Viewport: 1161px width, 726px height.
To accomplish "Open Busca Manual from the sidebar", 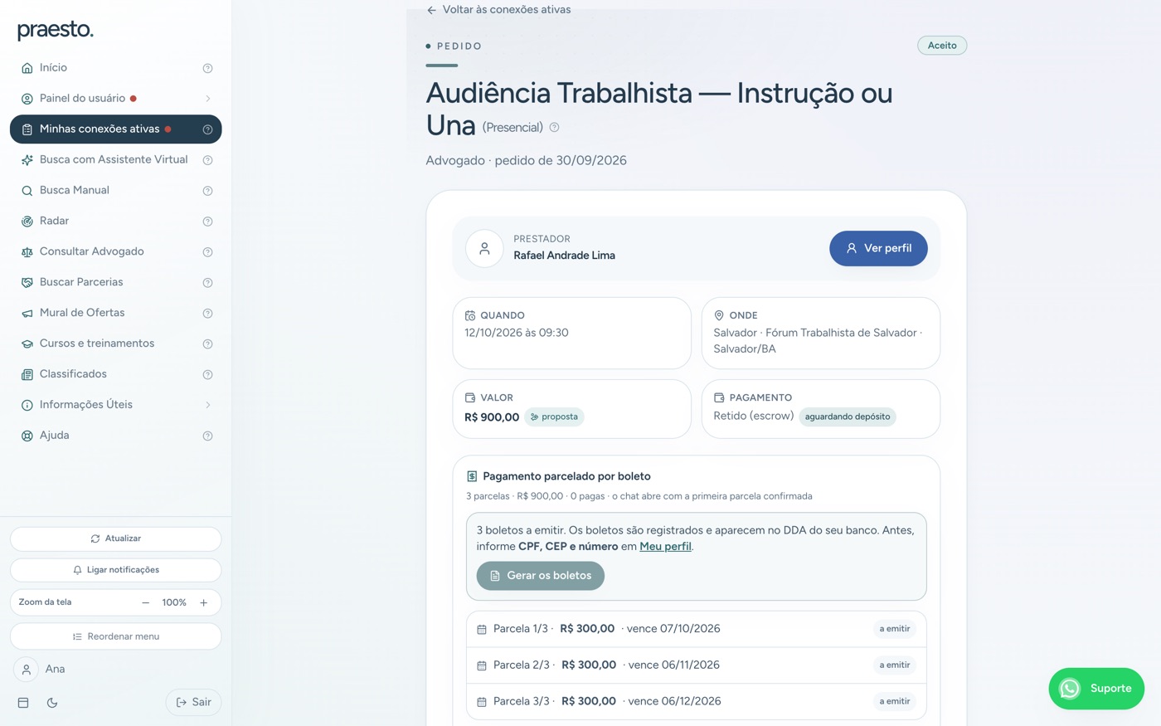I will 115,191.
